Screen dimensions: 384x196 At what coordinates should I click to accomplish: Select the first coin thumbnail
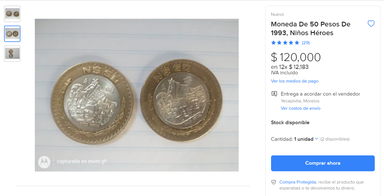click(12, 14)
